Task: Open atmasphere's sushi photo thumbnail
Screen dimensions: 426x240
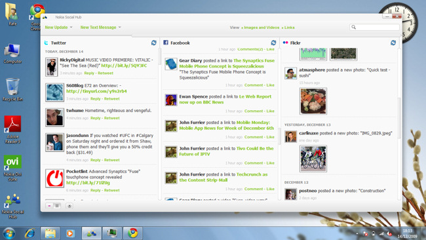Action: click(313, 101)
